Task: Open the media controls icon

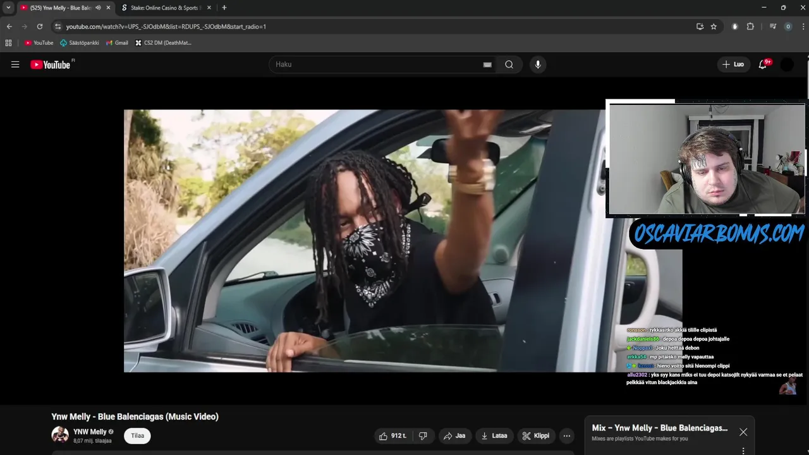Action: [x=772, y=27]
